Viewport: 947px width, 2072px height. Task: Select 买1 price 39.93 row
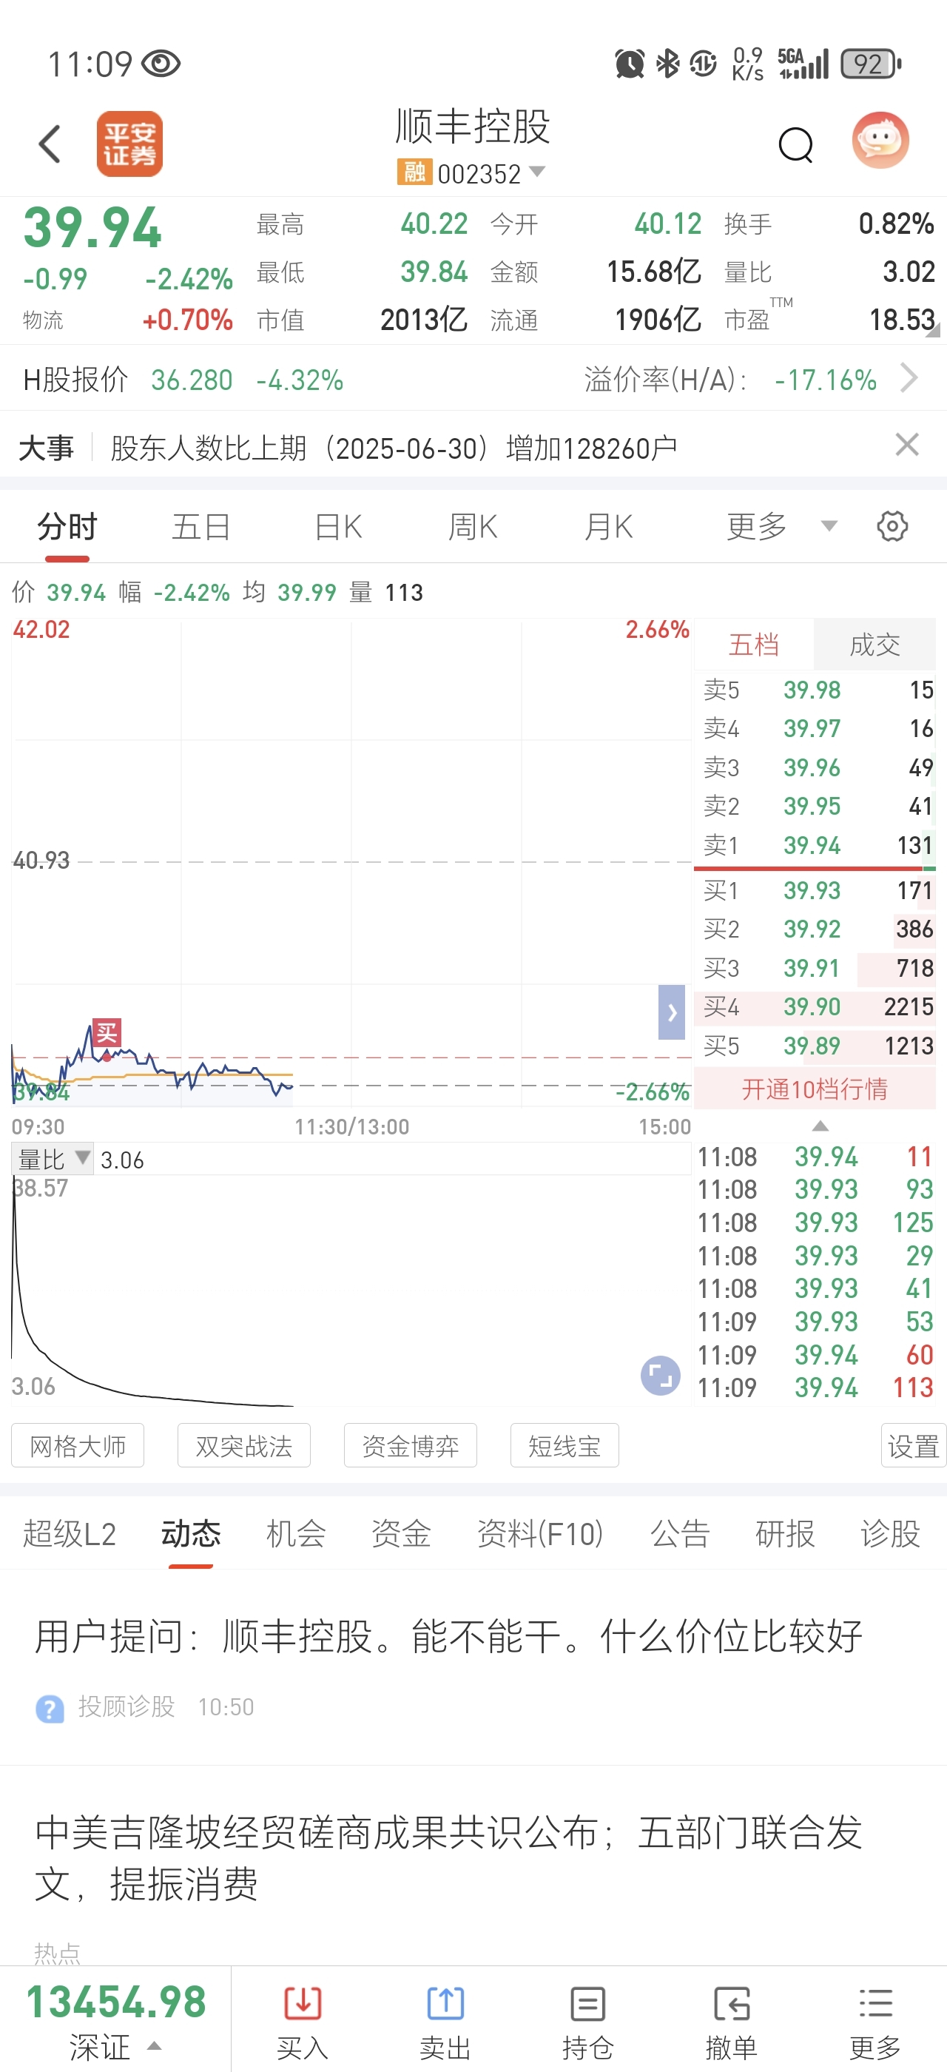click(x=815, y=890)
